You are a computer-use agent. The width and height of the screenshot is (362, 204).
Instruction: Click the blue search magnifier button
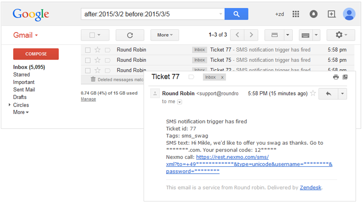coord(236,14)
